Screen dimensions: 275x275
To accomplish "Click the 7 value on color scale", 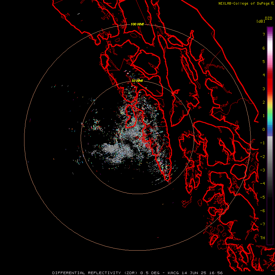I will point(264,34).
